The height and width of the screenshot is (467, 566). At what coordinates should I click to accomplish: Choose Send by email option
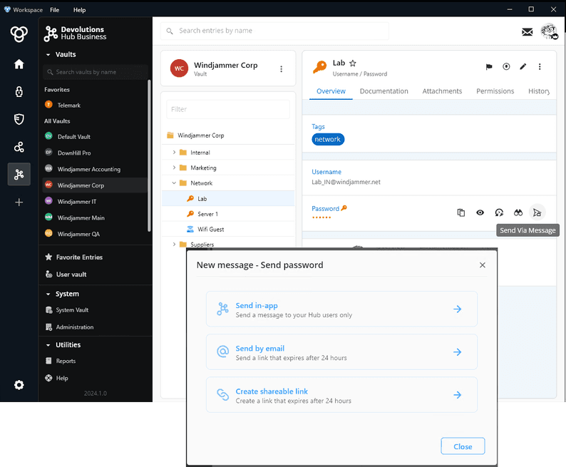tap(341, 352)
